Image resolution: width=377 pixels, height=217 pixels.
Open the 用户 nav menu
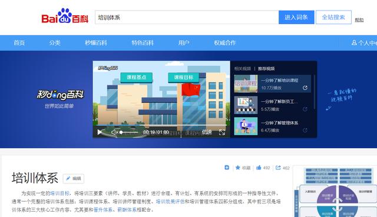[184, 43]
